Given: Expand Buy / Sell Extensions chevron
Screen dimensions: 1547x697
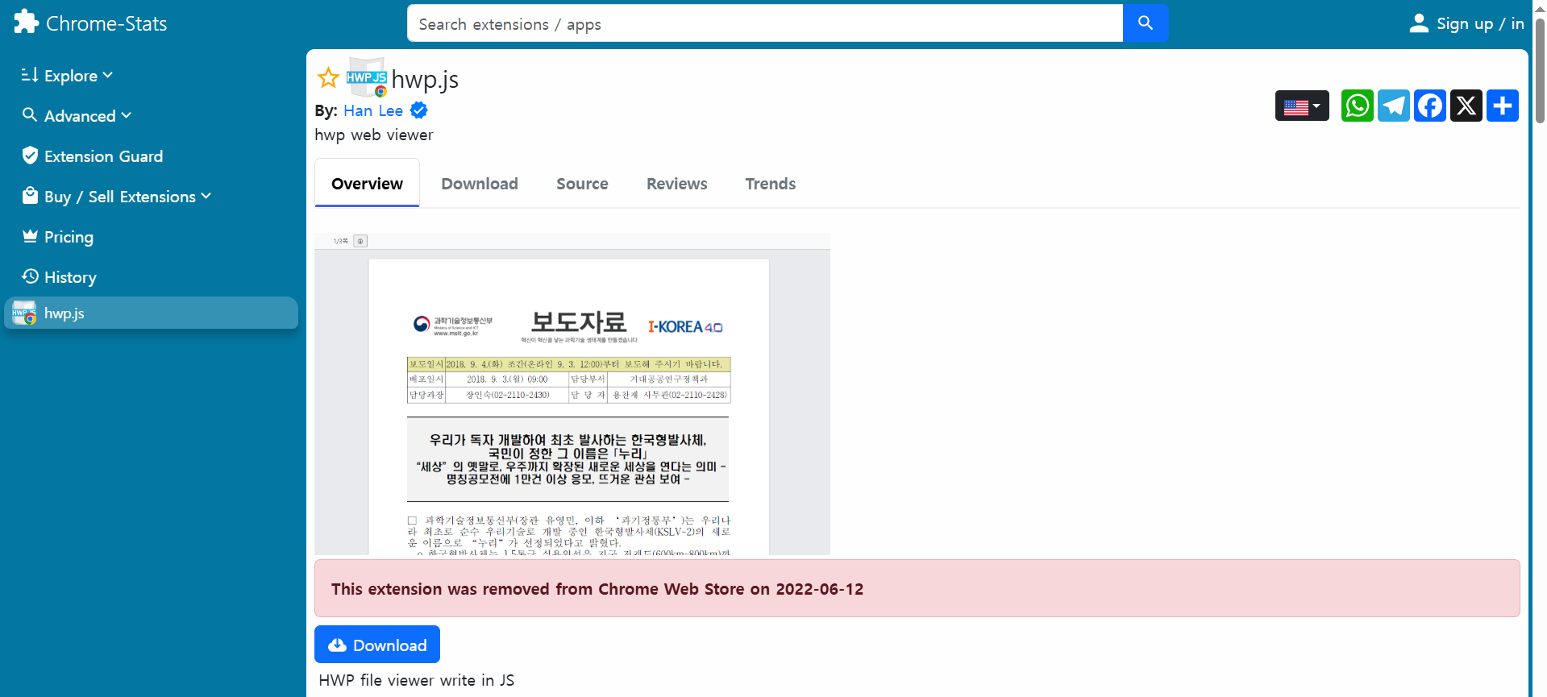Looking at the screenshot, I should (206, 196).
